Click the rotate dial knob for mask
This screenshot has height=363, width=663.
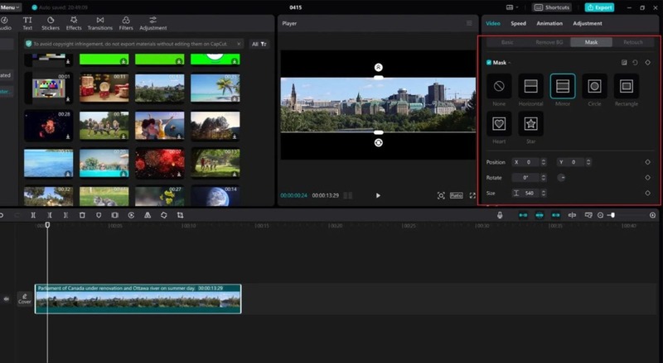[561, 178]
